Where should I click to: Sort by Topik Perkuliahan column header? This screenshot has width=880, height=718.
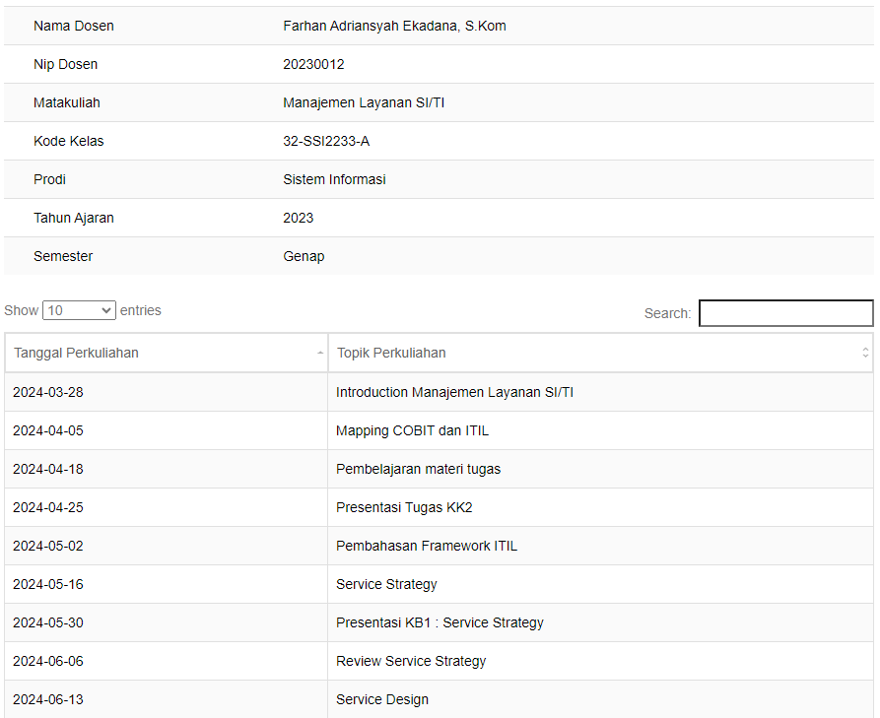(600, 353)
